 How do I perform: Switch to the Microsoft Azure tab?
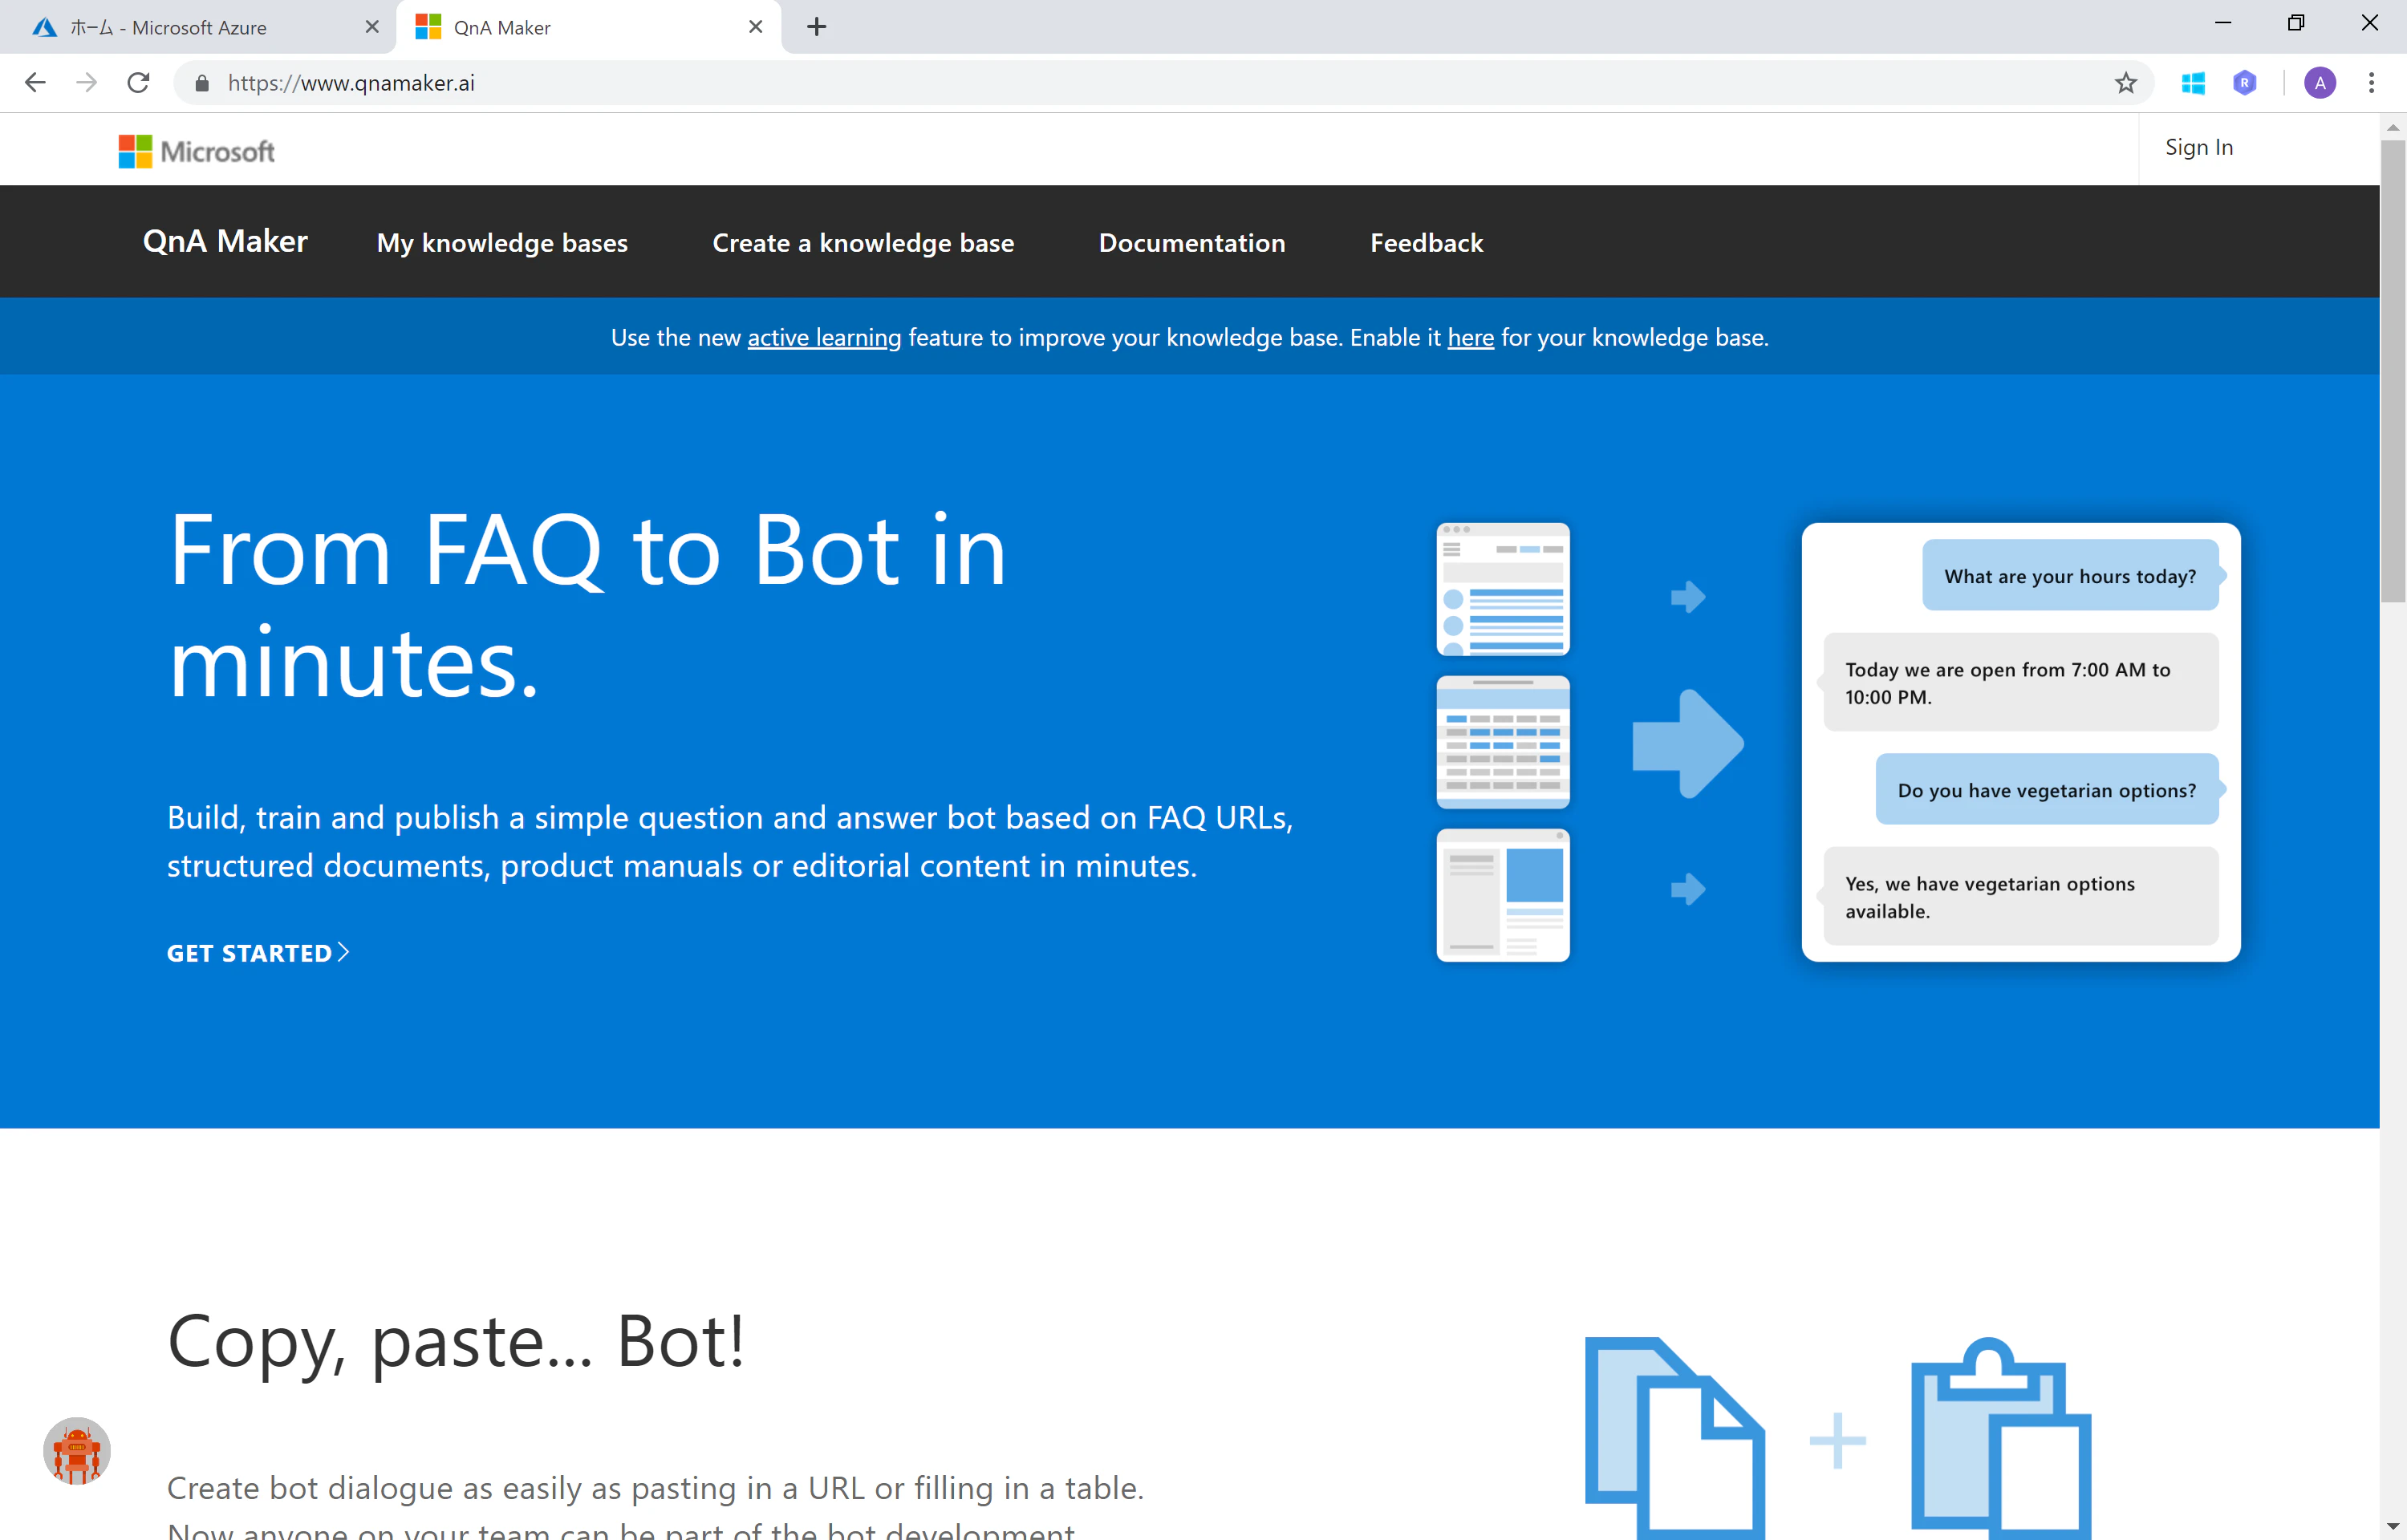(x=198, y=27)
